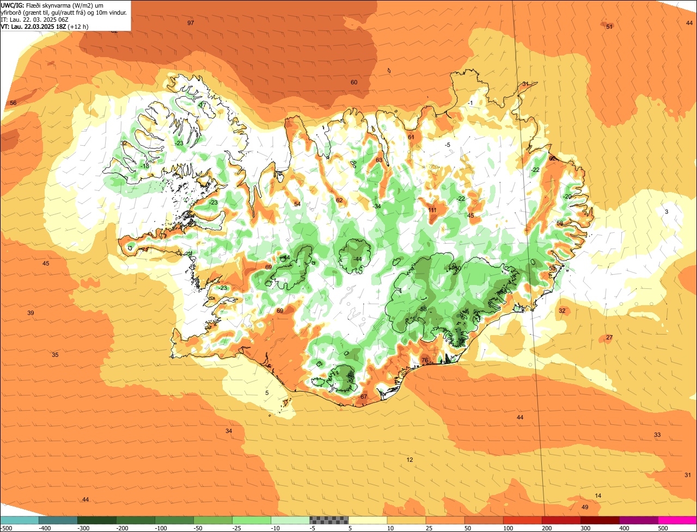Click the legend tick label 400
This screenshot has height=532, width=697.
624,528
